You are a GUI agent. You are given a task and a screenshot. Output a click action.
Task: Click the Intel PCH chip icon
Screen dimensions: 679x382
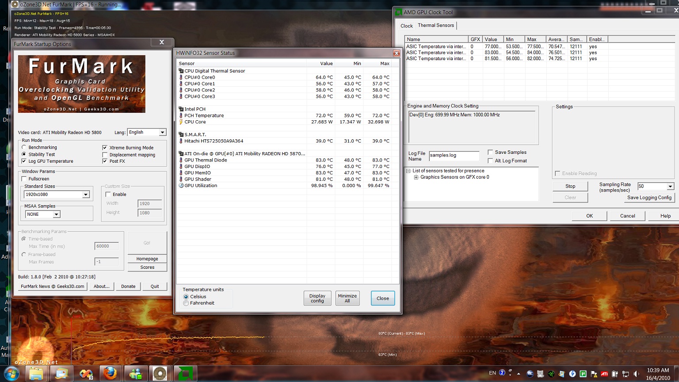point(181,109)
